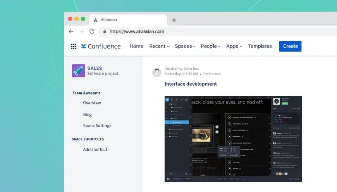Click the padlock icon in the address bar
The width and height of the screenshot is (337, 192).
(105, 31)
